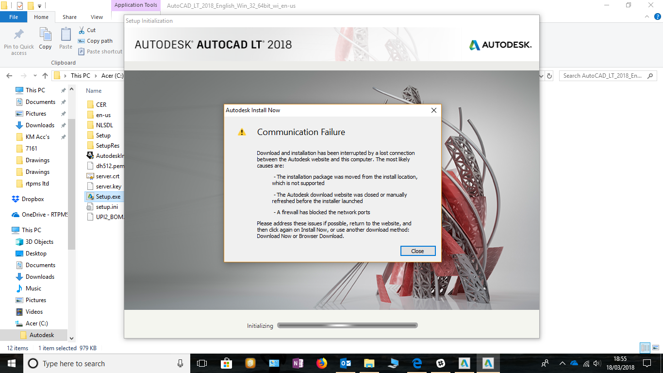The image size is (663, 373).
Task: Select the server.crt file
Action: 109,176
